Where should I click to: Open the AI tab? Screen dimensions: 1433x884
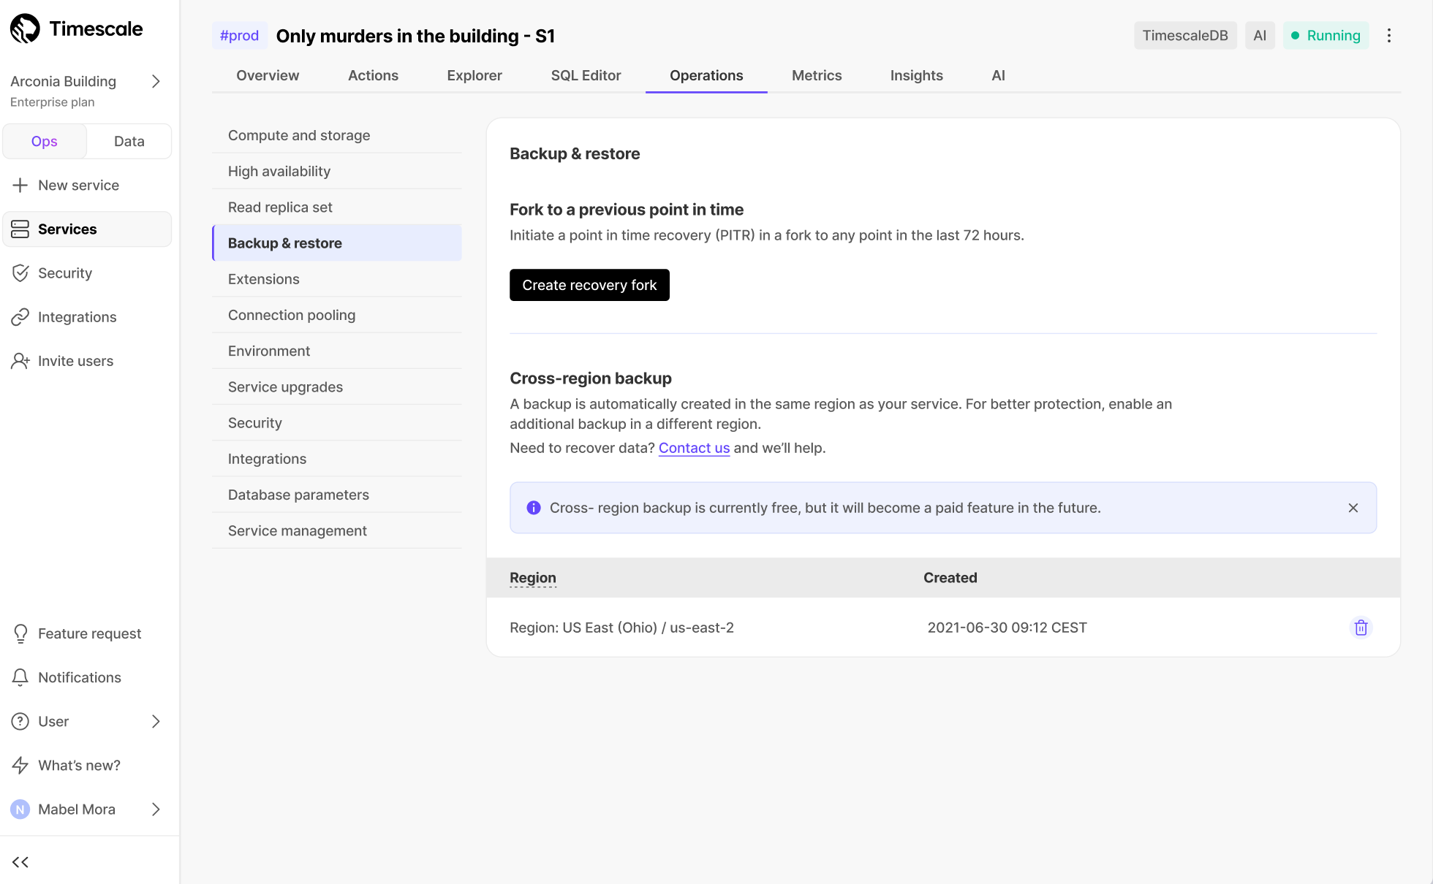click(x=998, y=75)
